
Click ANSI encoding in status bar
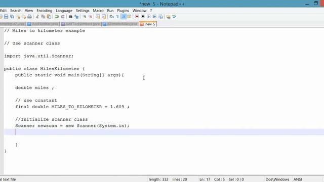298,179
